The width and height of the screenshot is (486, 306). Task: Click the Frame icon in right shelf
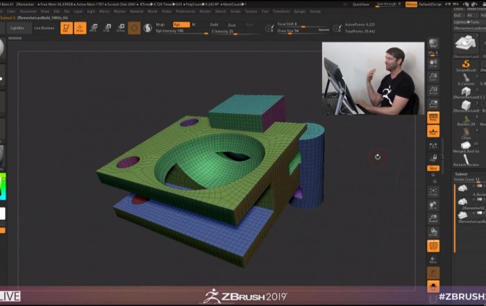(x=433, y=192)
